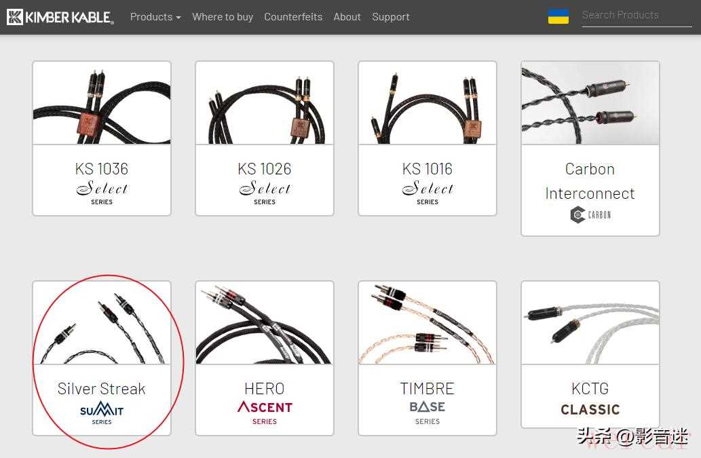Open the KS 1036 cable photo
This screenshot has width=701, height=458.
[102, 103]
